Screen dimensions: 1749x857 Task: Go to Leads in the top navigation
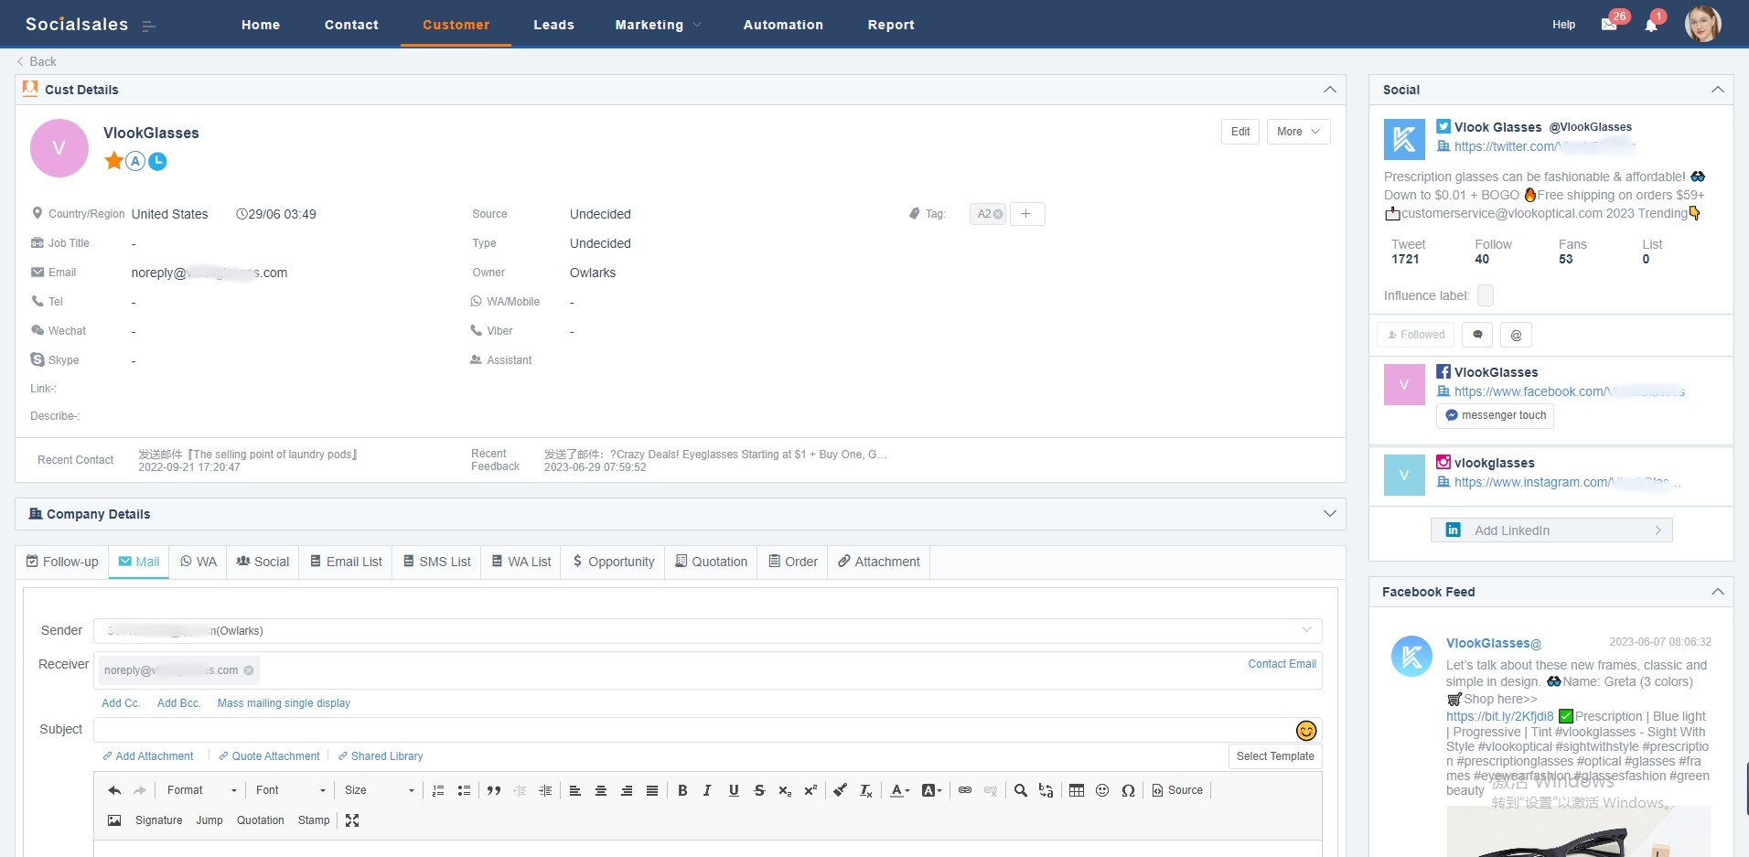(x=554, y=25)
